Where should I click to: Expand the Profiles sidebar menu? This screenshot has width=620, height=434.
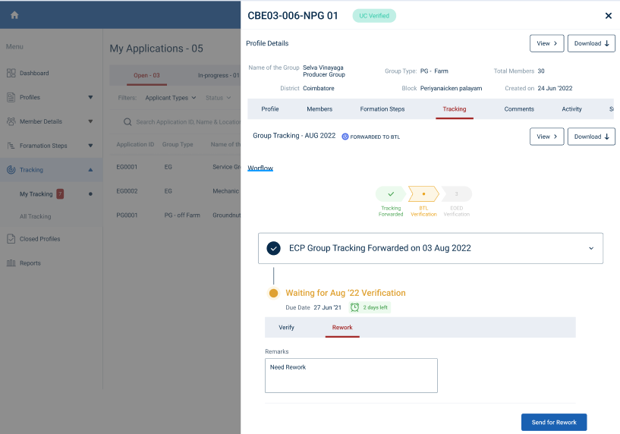90,97
